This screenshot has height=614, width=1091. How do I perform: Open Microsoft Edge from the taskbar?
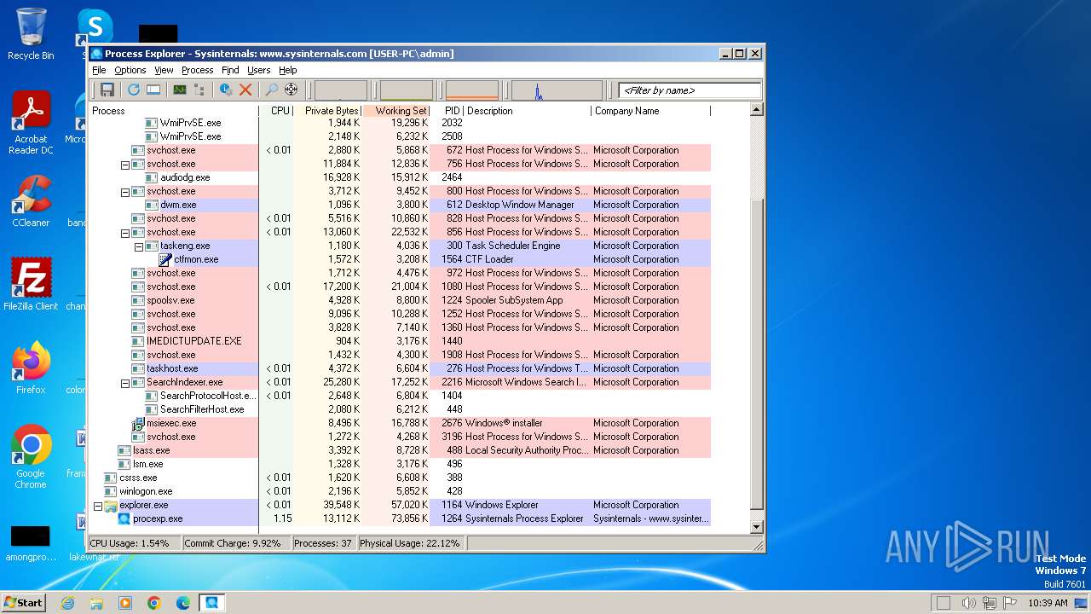point(183,603)
